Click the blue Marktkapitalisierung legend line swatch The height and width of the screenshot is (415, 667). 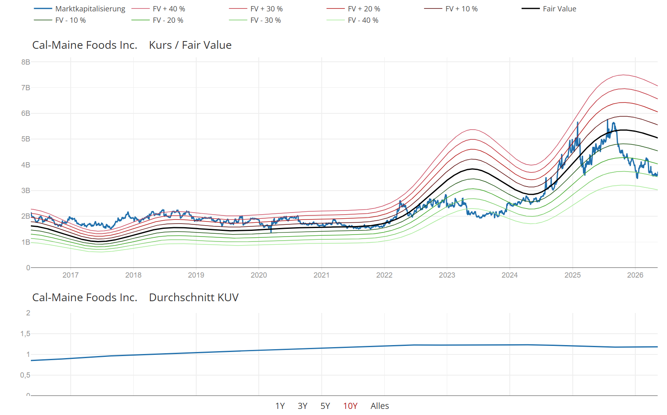pyautogui.click(x=43, y=9)
